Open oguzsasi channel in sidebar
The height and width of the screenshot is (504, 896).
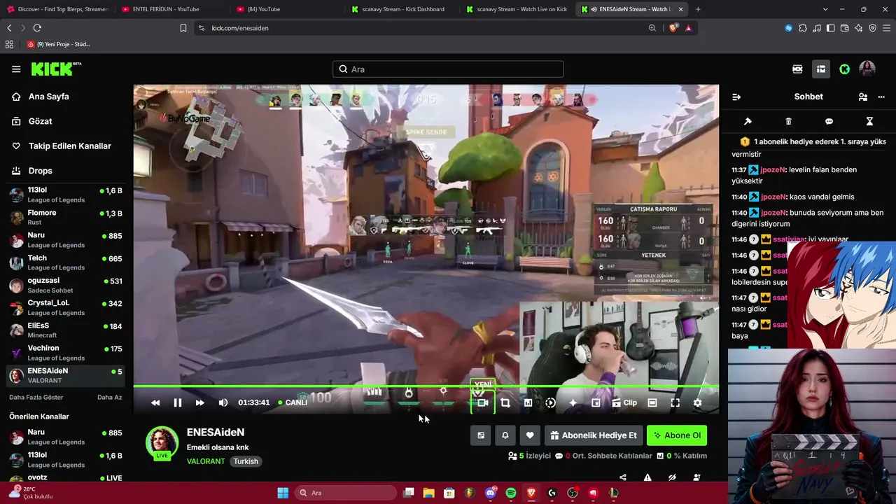click(x=66, y=285)
